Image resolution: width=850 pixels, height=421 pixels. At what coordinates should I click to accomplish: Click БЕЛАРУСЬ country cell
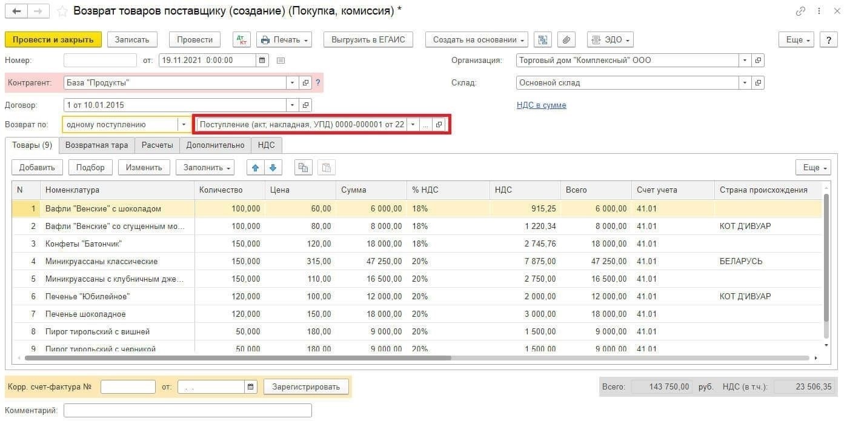click(x=768, y=262)
